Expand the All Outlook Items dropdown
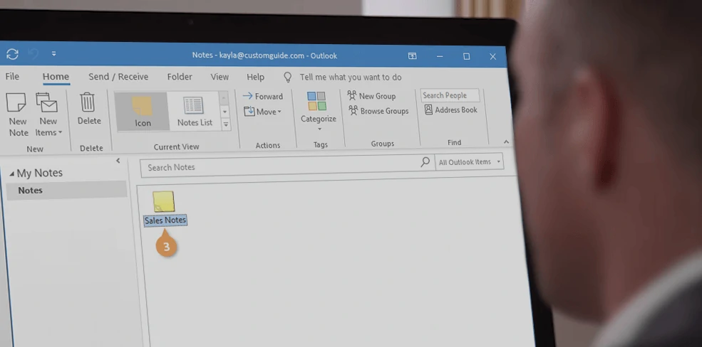The image size is (702, 347). pyautogui.click(x=468, y=162)
